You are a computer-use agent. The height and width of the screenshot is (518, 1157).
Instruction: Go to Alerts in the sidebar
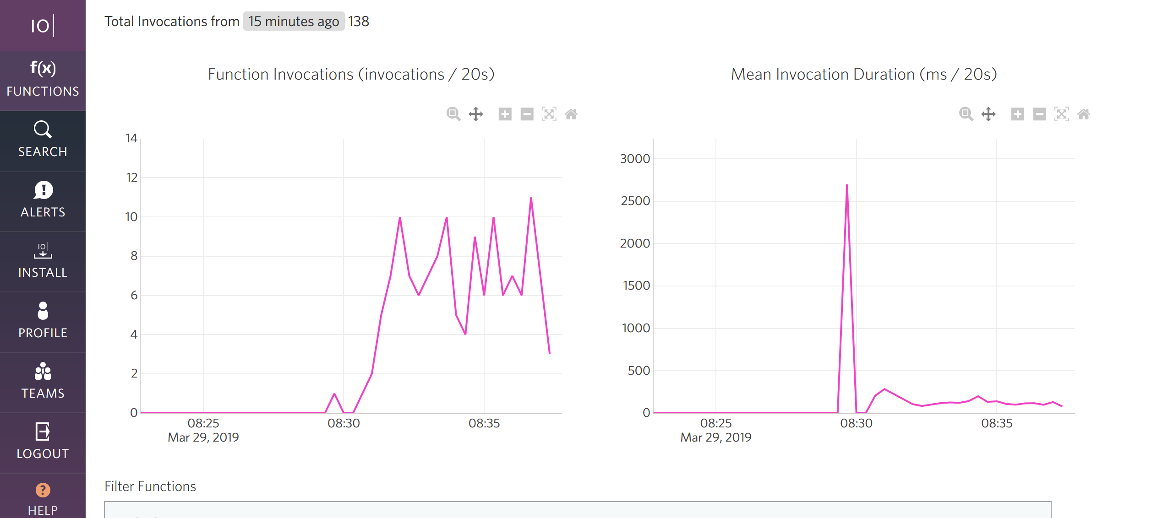click(x=43, y=201)
